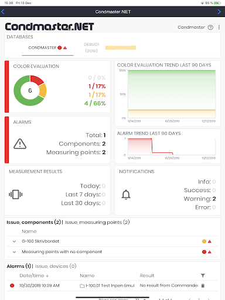The height and width of the screenshot is (300, 225).
Task: Click 'Total: 1' in Alarms card
Action: pyautogui.click(x=96, y=135)
